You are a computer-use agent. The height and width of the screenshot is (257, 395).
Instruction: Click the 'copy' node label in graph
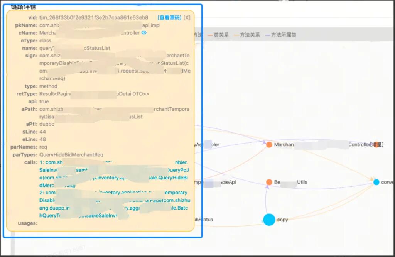[x=282, y=220]
